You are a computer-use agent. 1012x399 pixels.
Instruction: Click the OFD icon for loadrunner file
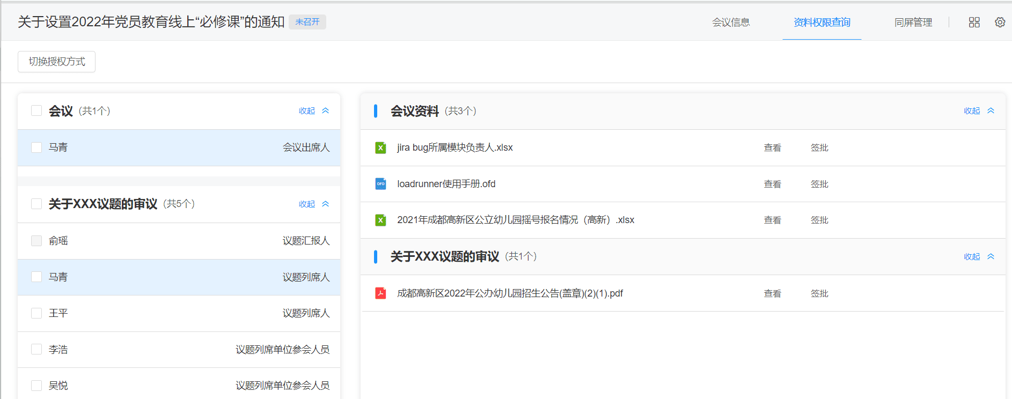pyautogui.click(x=380, y=184)
